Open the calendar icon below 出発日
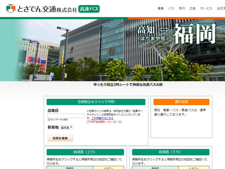This screenshot has width=225, height=169. [49, 119]
